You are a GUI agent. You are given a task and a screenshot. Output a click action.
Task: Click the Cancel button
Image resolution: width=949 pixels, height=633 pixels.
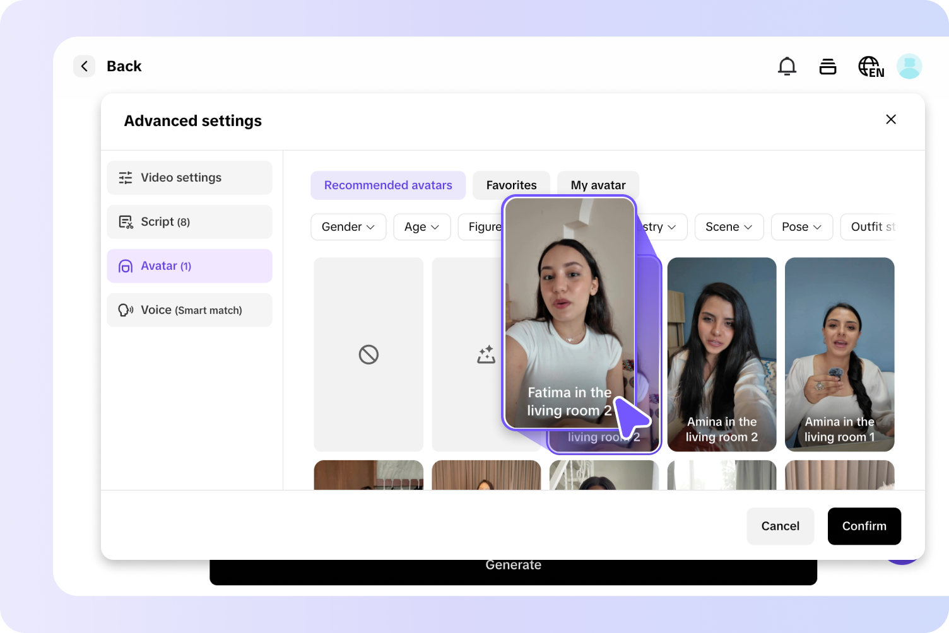coord(781,526)
